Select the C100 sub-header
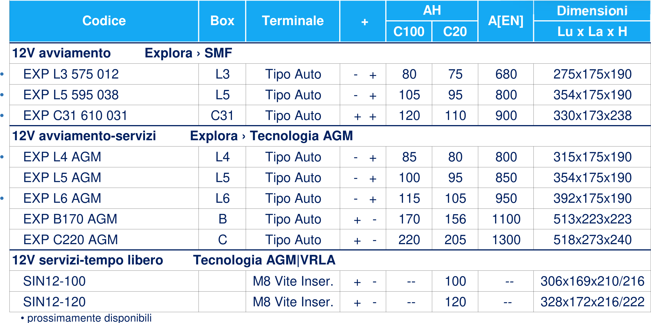The image size is (651, 323). click(x=409, y=32)
